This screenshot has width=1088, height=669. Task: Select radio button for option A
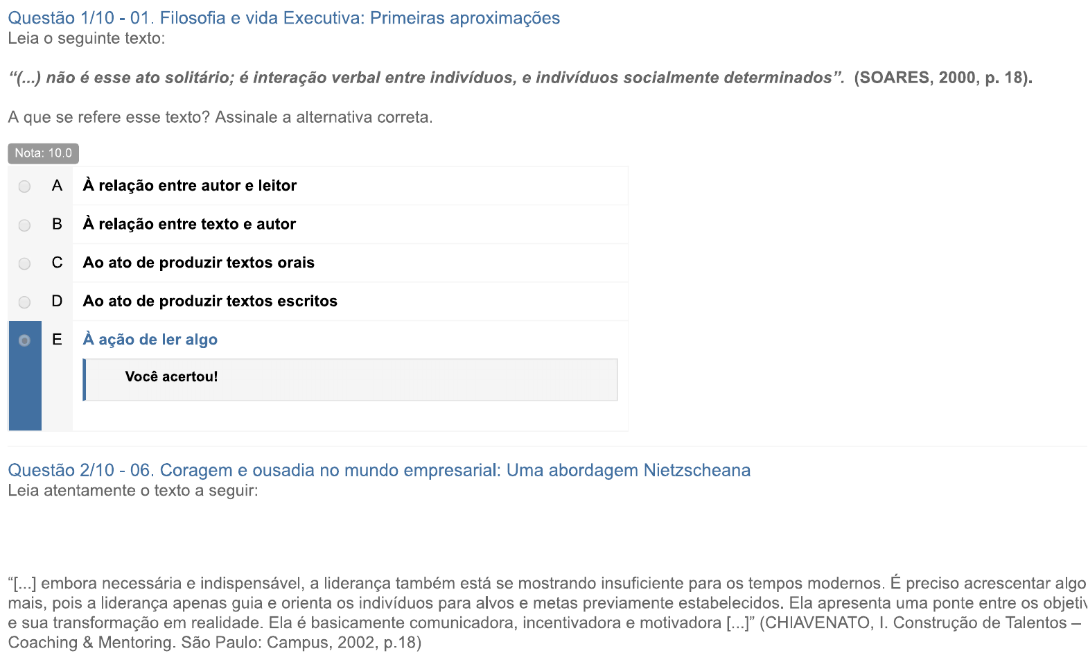point(24,186)
